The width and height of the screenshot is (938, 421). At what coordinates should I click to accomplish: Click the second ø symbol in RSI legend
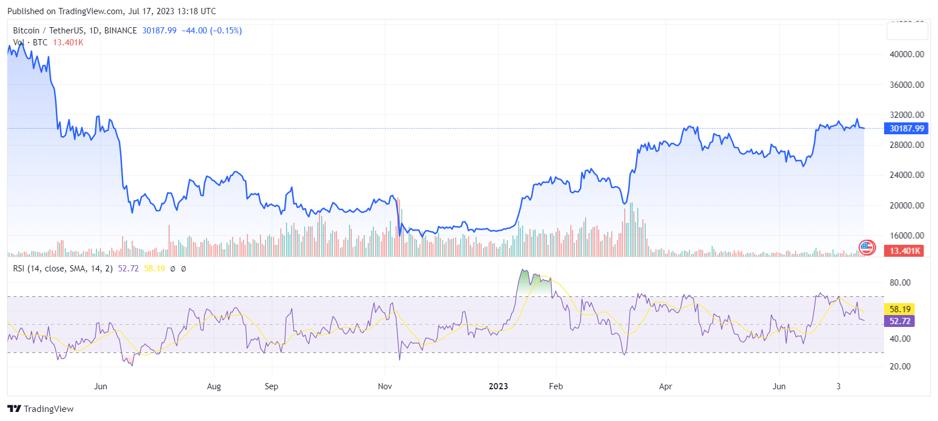coord(183,269)
